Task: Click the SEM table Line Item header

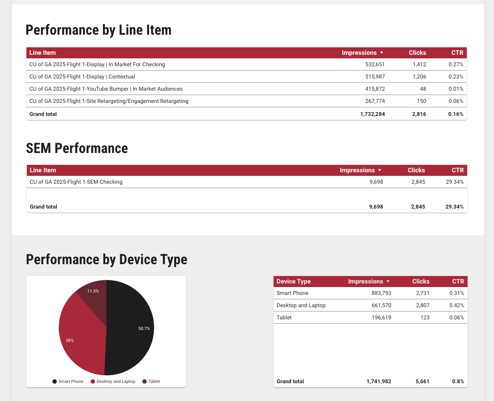Action: [x=43, y=170]
